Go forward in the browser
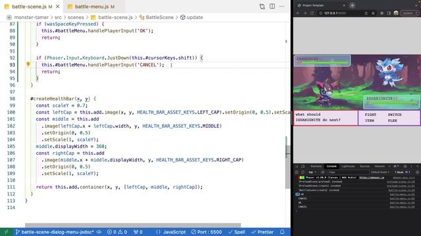 coord(305,13)
